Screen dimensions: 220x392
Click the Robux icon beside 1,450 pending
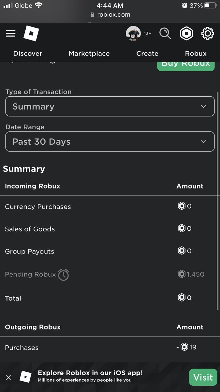pyautogui.click(x=182, y=274)
